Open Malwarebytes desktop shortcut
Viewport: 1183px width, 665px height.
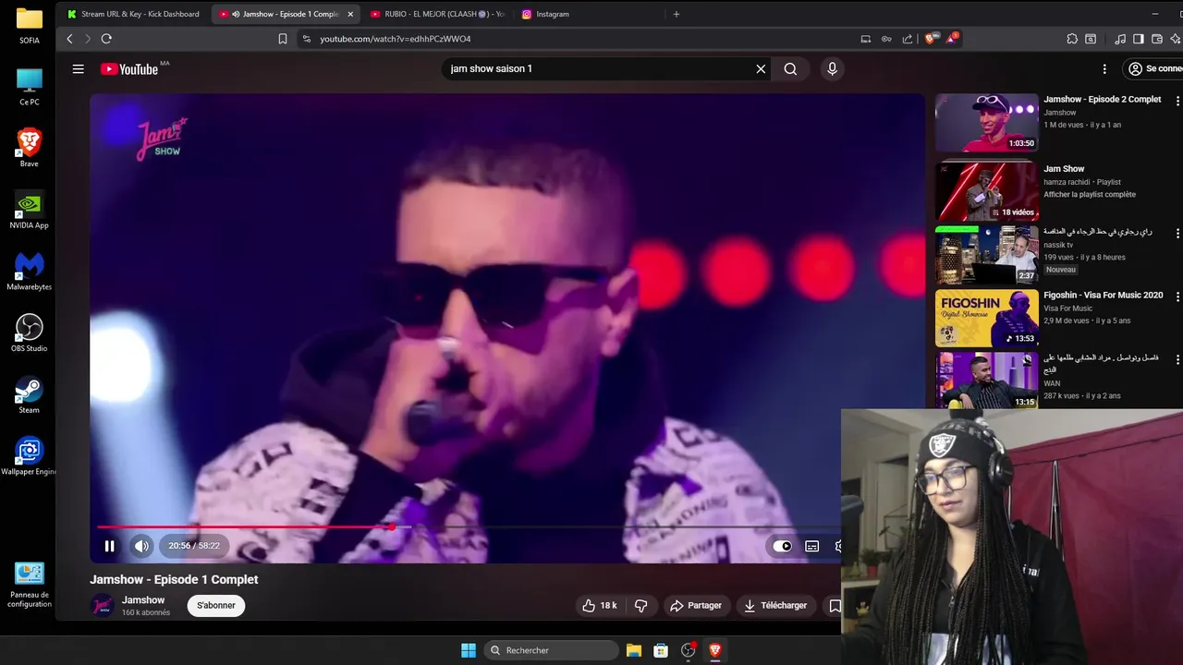(30, 272)
